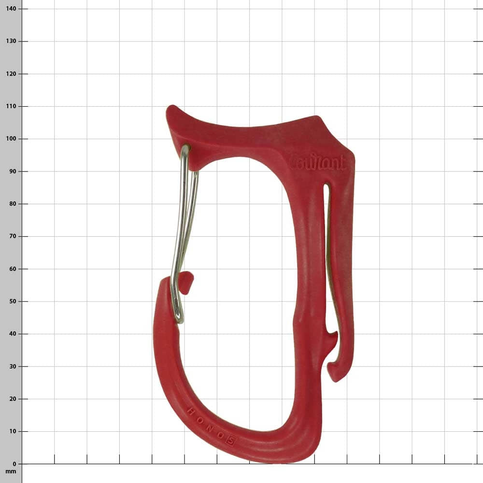
Task: Click the 30 ruler label
Action: 13,367
